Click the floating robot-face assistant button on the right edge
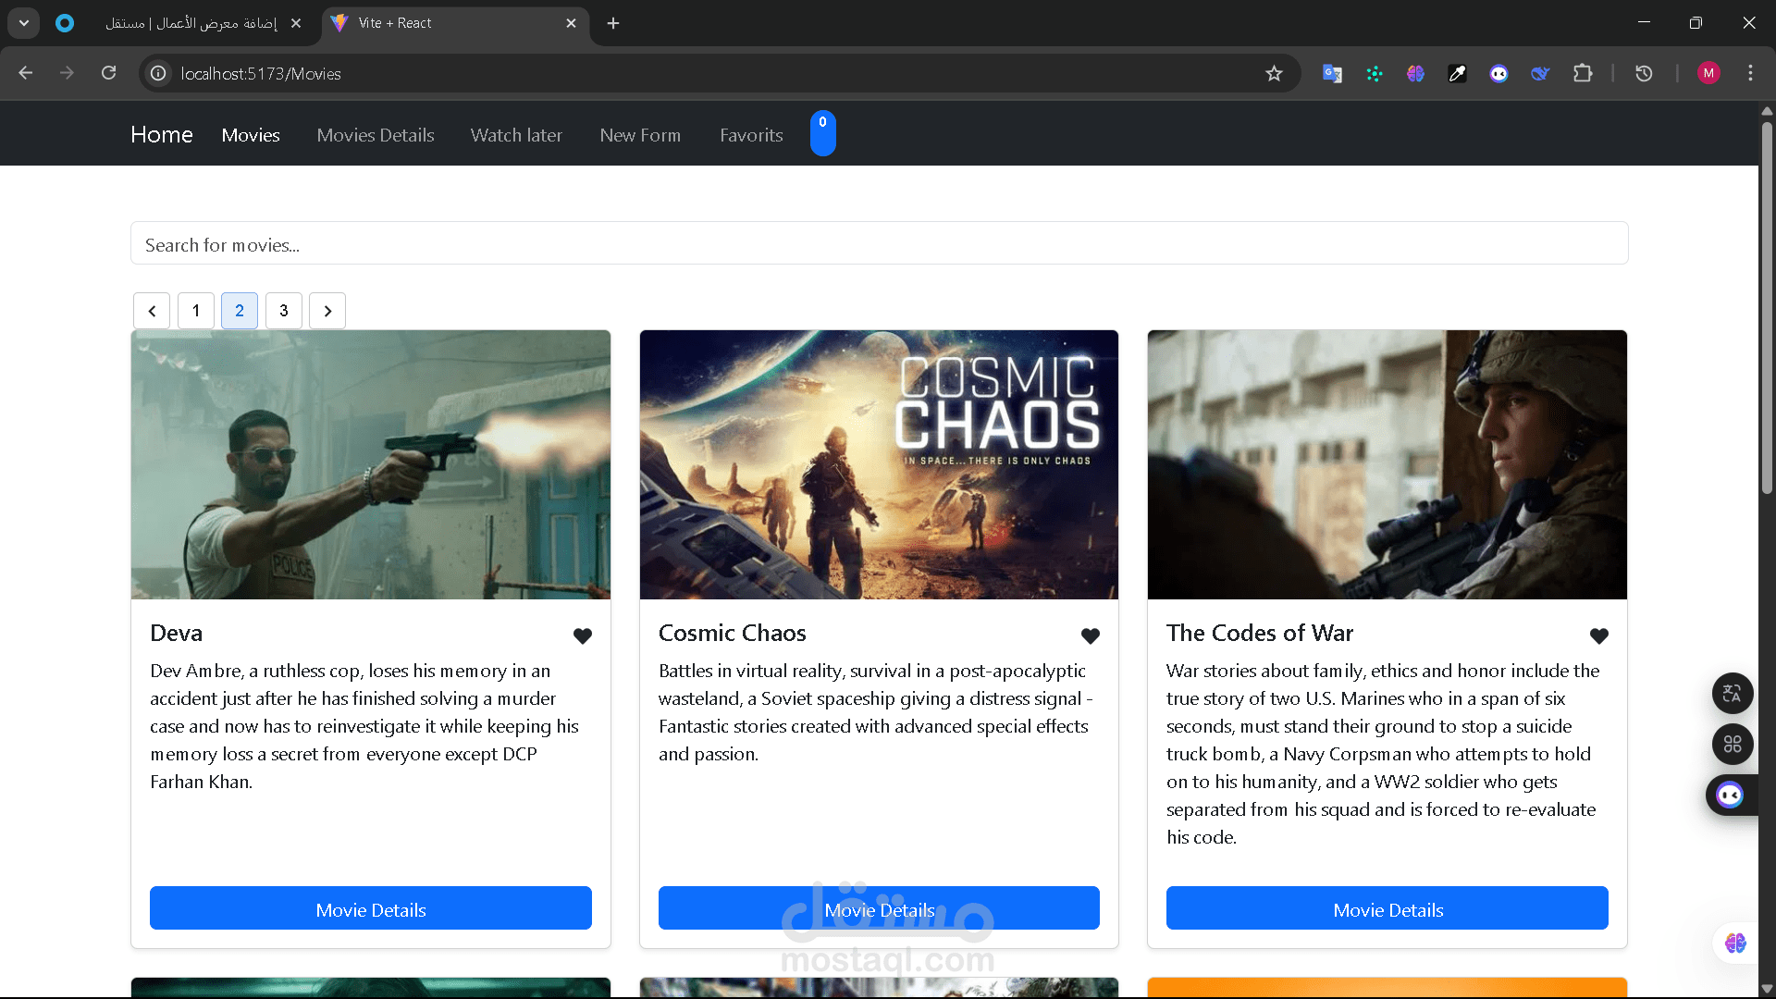The image size is (1776, 999). (1731, 795)
